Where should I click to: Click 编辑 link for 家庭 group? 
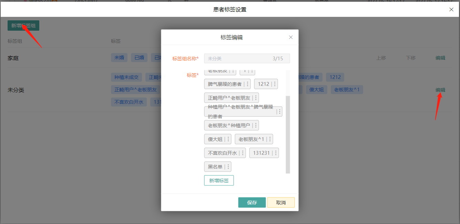click(440, 58)
